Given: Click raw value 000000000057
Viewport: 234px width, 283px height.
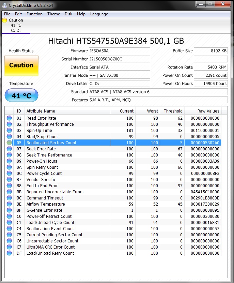Looking at the screenshot, I should [205, 229].
